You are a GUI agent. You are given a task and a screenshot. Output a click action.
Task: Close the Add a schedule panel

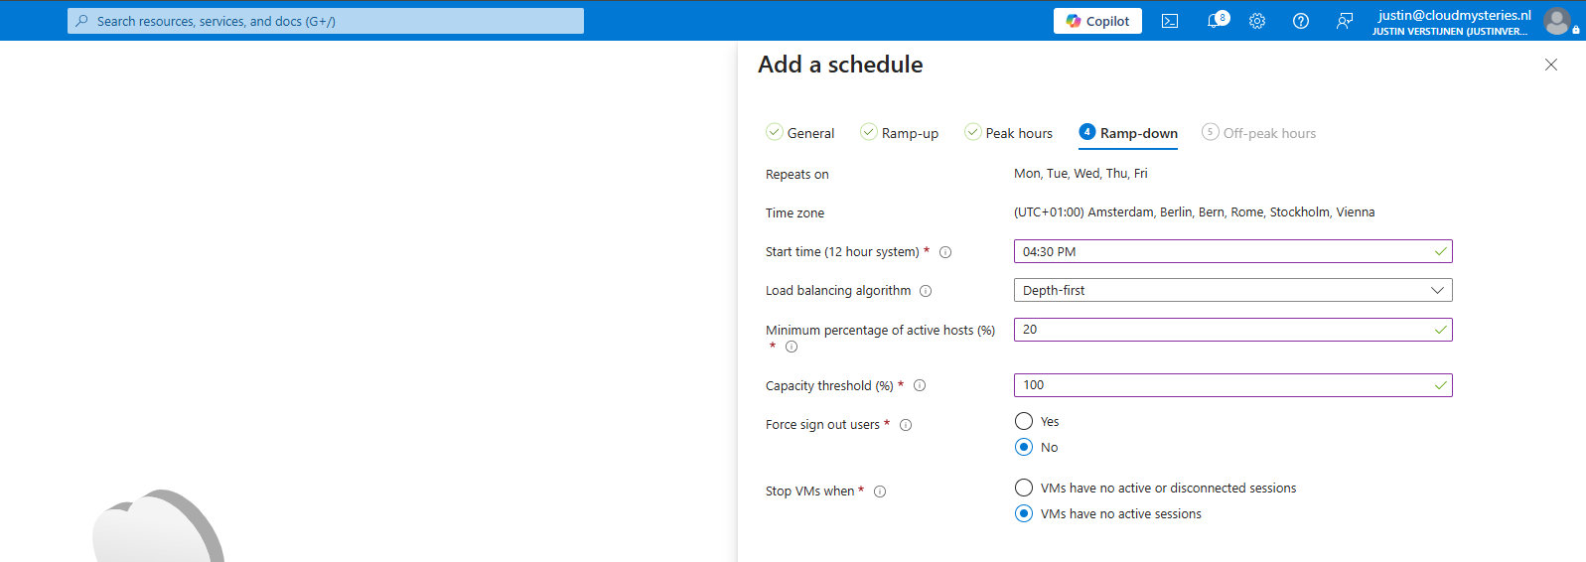click(x=1551, y=65)
